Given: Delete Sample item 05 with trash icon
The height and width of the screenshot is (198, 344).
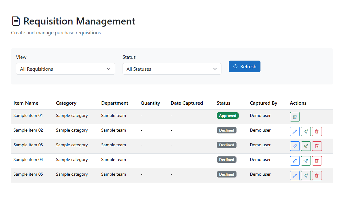Looking at the screenshot, I should pyautogui.click(x=317, y=175).
